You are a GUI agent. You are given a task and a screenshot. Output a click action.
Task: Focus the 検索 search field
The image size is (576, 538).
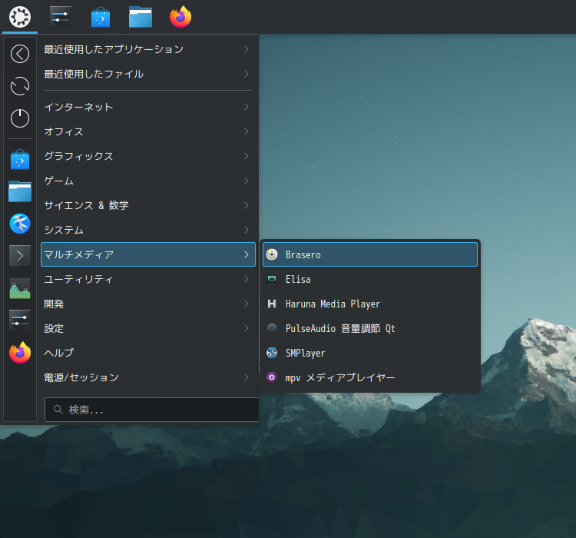[x=152, y=410]
